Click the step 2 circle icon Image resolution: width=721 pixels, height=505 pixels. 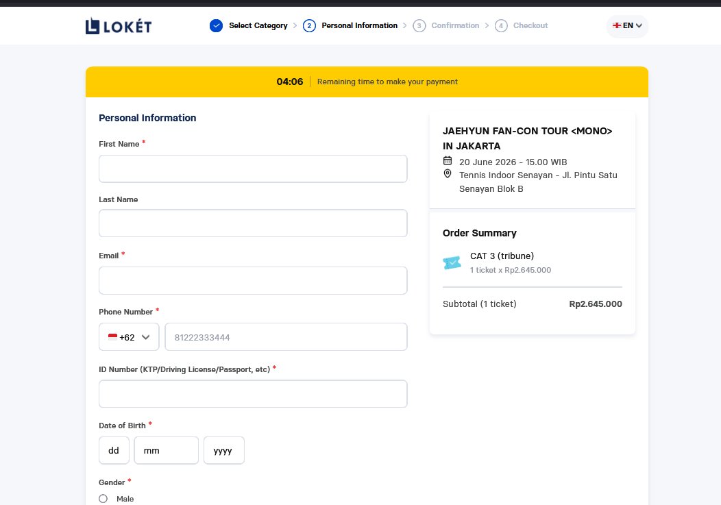pos(310,26)
